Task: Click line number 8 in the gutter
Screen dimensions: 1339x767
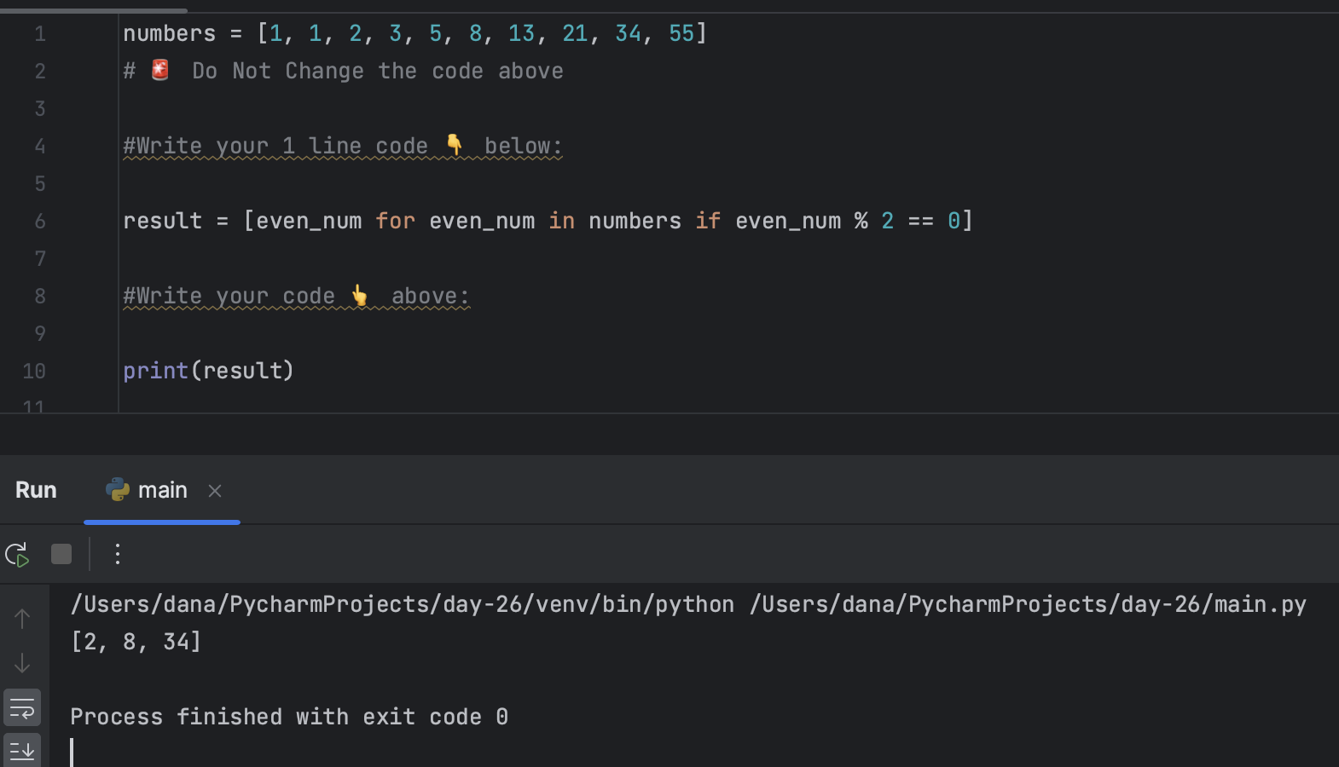Action: pos(40,297)
